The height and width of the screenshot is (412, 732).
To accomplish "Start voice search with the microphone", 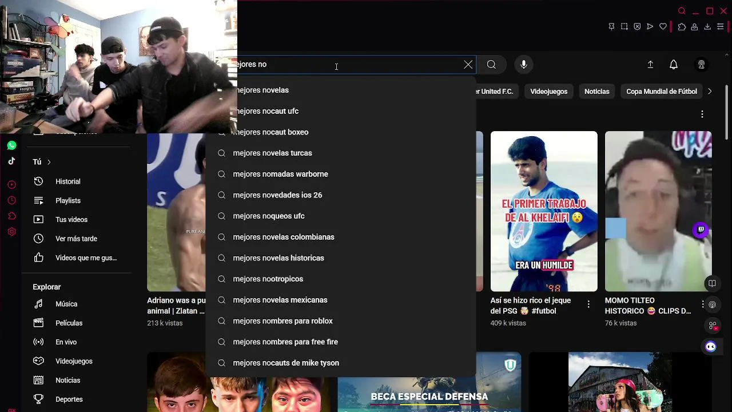I will [523, 65].
